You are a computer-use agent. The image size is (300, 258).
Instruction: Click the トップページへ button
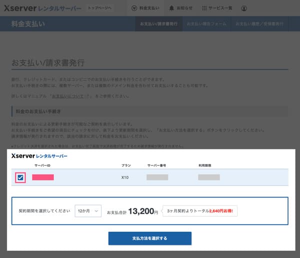pyautogui.click(x=100, y=8)
